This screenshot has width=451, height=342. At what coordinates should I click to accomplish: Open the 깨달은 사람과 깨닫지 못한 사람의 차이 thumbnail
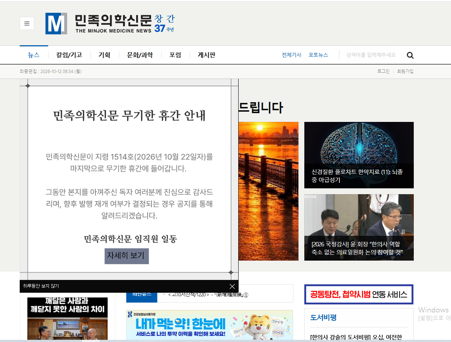click(68, 319)
